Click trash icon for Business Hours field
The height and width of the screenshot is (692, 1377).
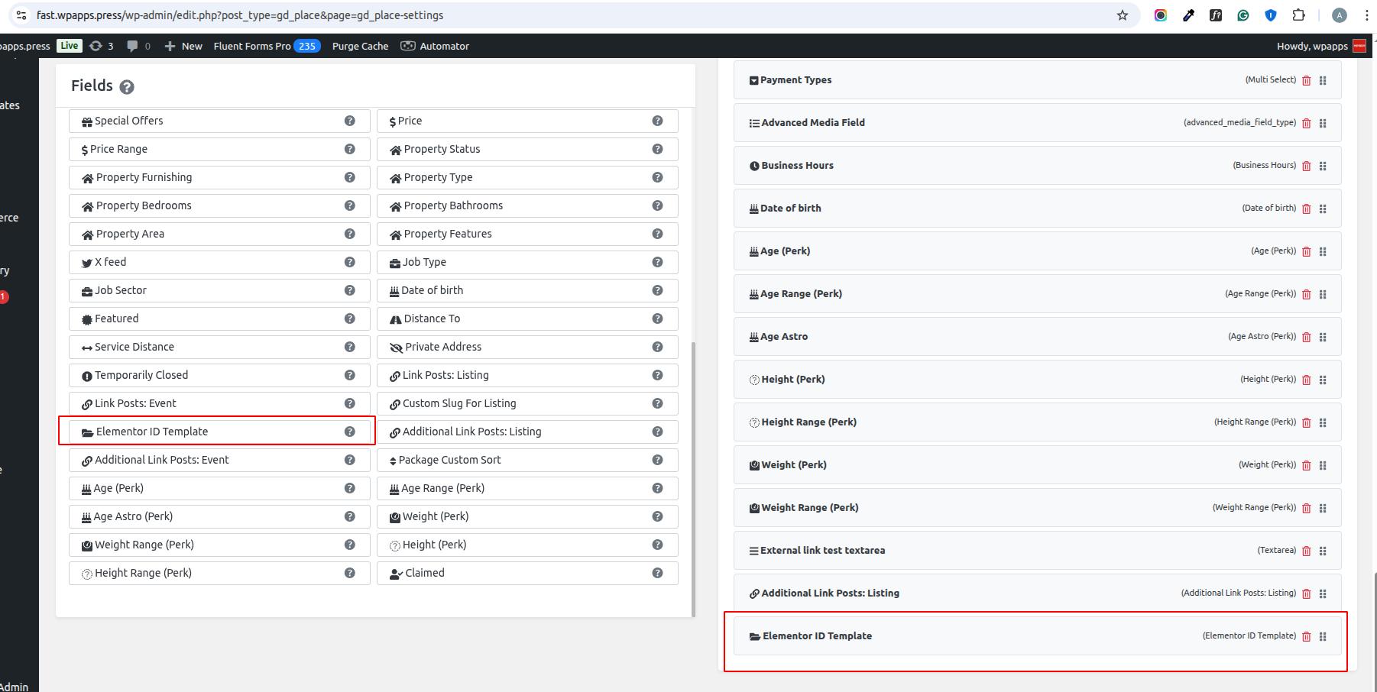[1306, 166]
